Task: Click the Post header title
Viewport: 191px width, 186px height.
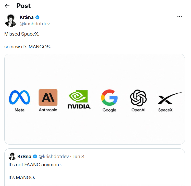Action: [23, 6]
